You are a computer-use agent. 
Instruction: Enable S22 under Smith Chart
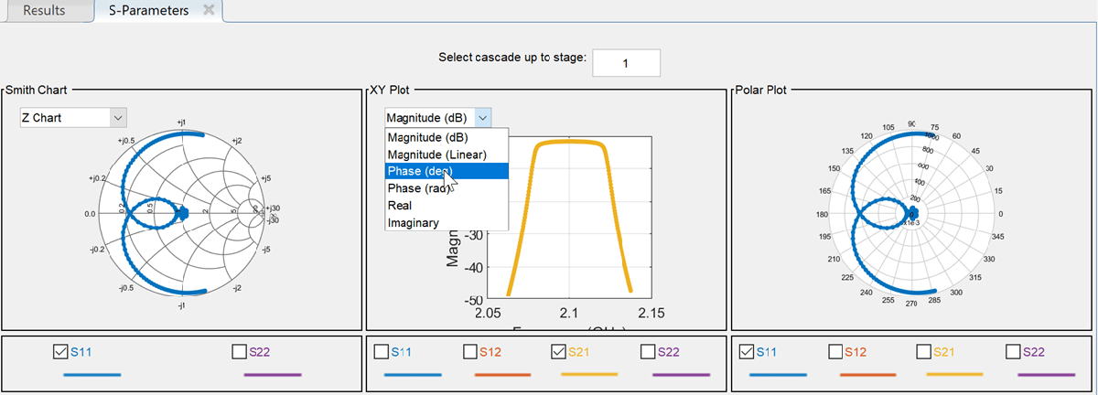[x=240, y=351]
